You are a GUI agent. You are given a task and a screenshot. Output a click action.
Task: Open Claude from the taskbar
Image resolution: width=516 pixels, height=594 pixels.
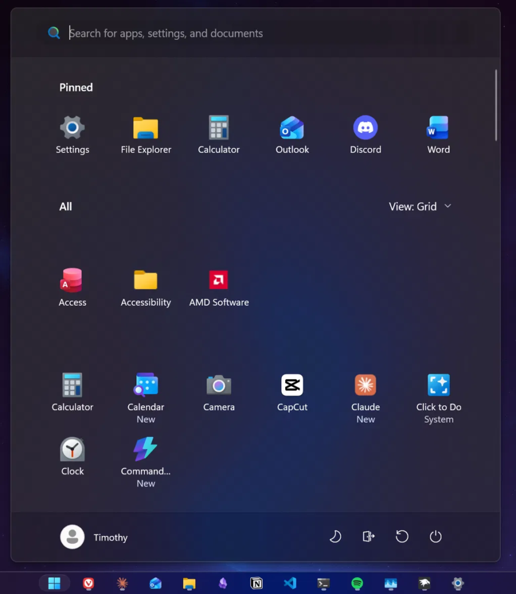coord(122,584)
